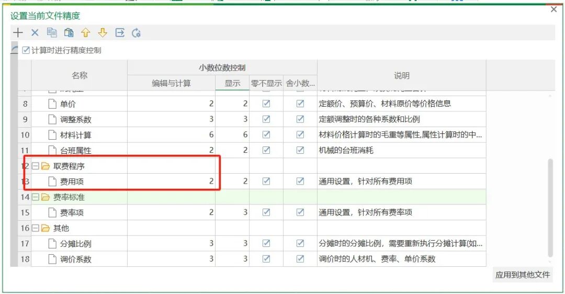
Task: Click the folder icon of 取费程序
Action: 46,166
